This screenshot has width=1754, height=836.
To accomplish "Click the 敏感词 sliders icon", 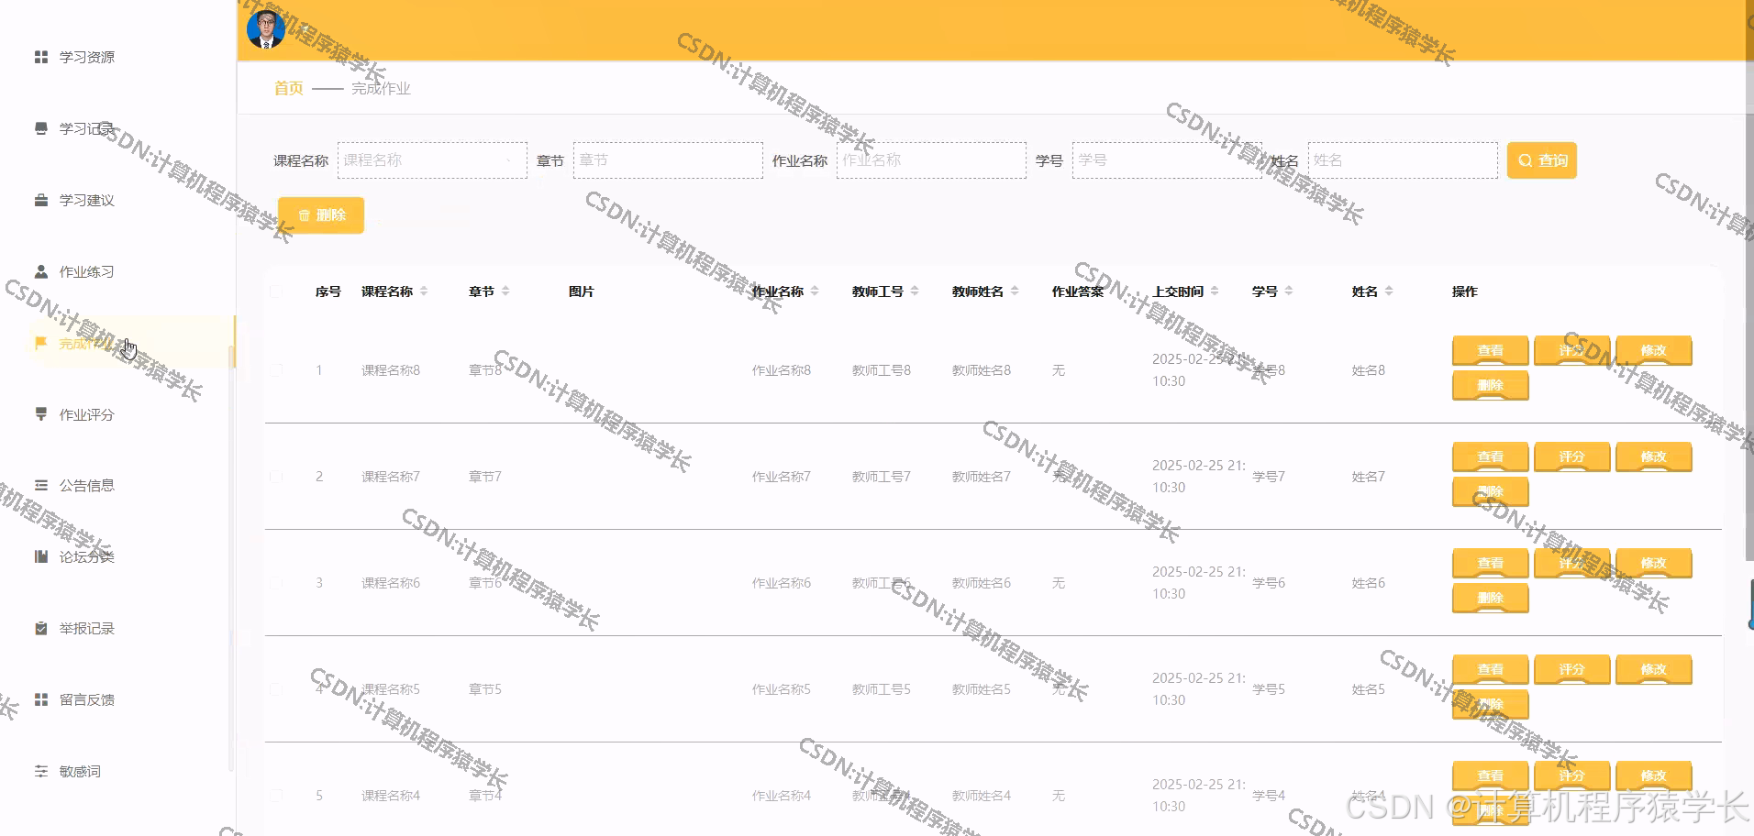I will pyautogui.click(x=41, y=771).
